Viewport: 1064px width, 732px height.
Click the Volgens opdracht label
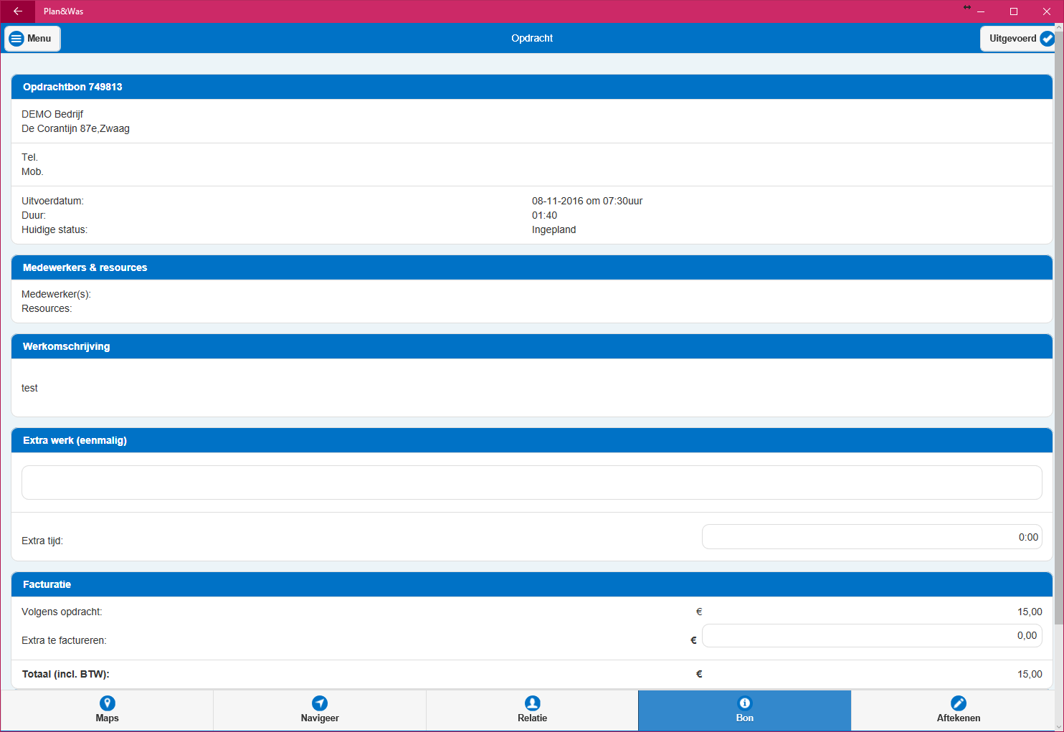[62, 612]
